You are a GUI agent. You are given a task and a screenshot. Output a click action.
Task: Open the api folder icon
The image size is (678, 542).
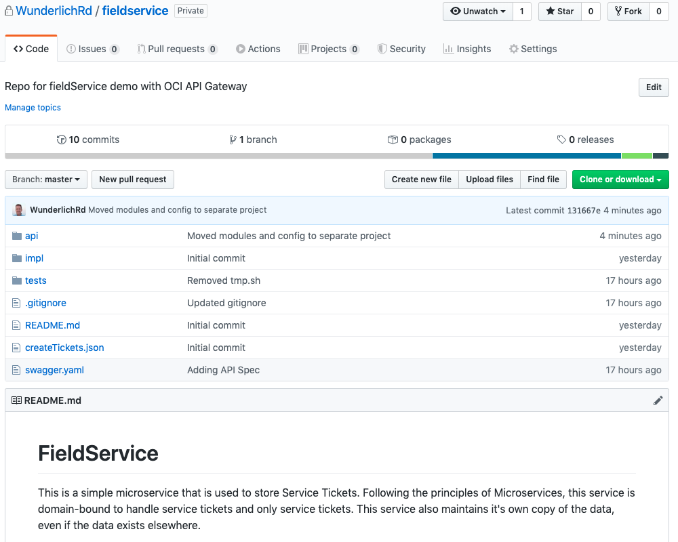(16, 235)
